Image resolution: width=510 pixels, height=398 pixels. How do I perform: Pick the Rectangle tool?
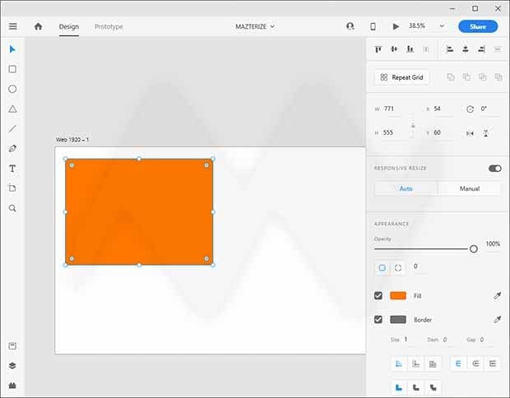click(12, 69)
